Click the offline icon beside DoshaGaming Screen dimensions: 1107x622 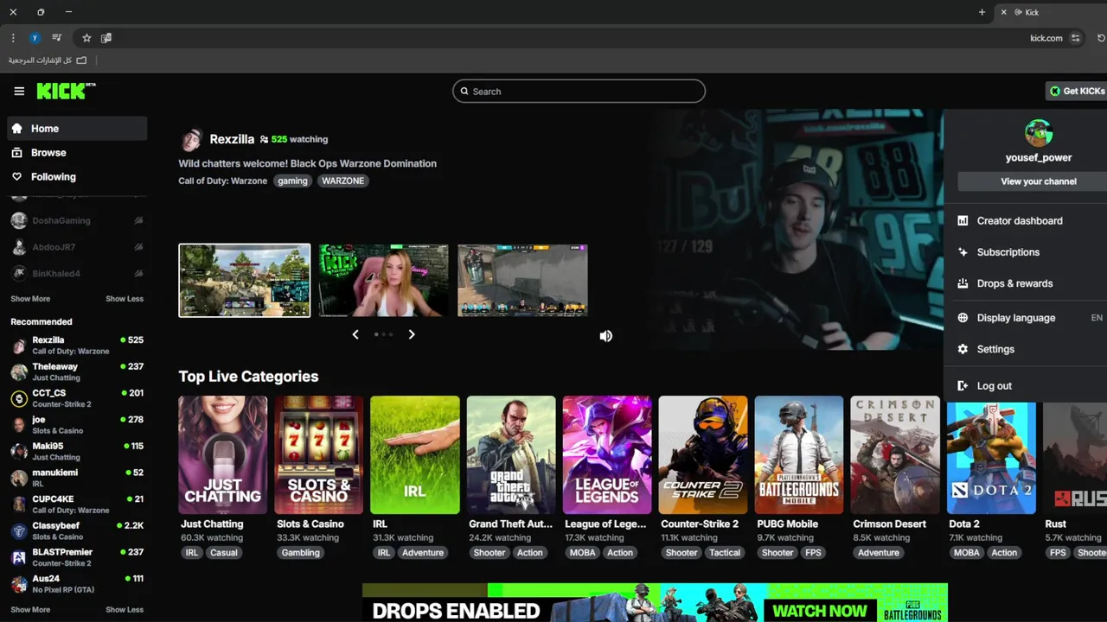[138, 220]
